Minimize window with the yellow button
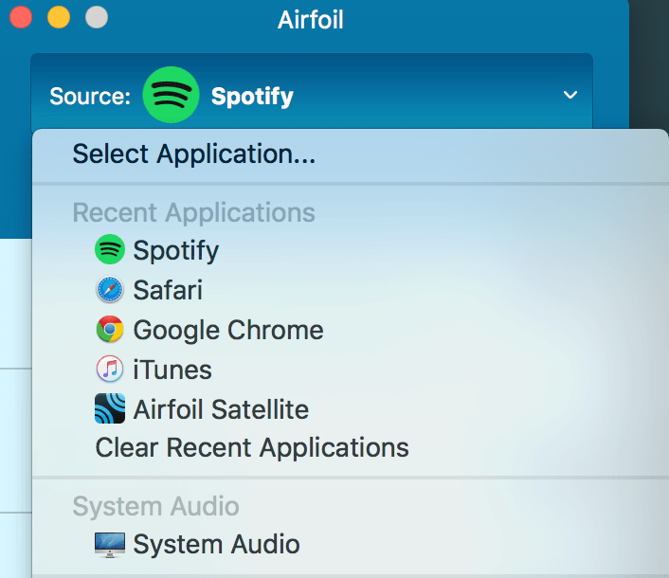 [59, 17]
